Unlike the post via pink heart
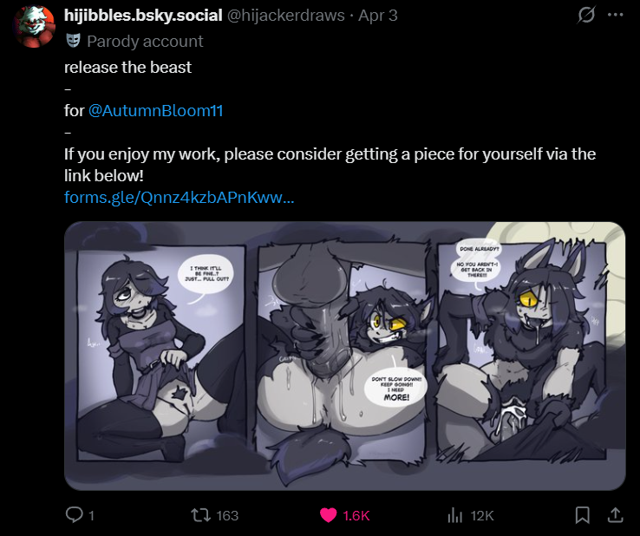Viewport: 640px width, 536px height. (x=328, y=515)
